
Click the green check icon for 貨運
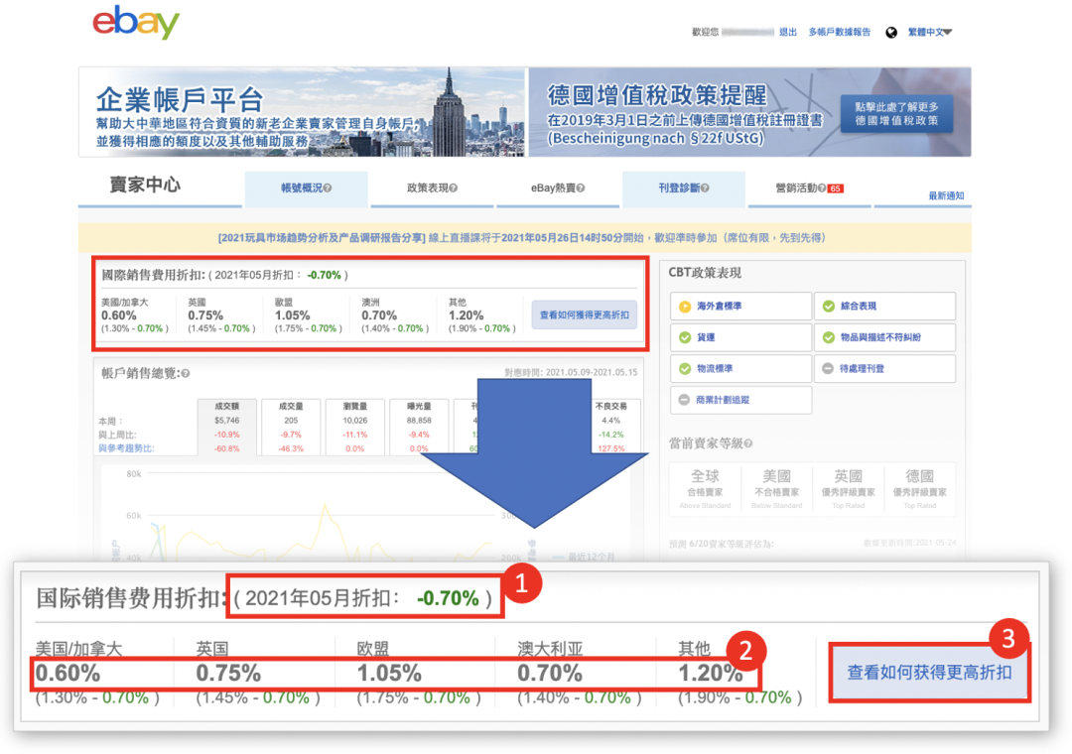tap(684, 337)
